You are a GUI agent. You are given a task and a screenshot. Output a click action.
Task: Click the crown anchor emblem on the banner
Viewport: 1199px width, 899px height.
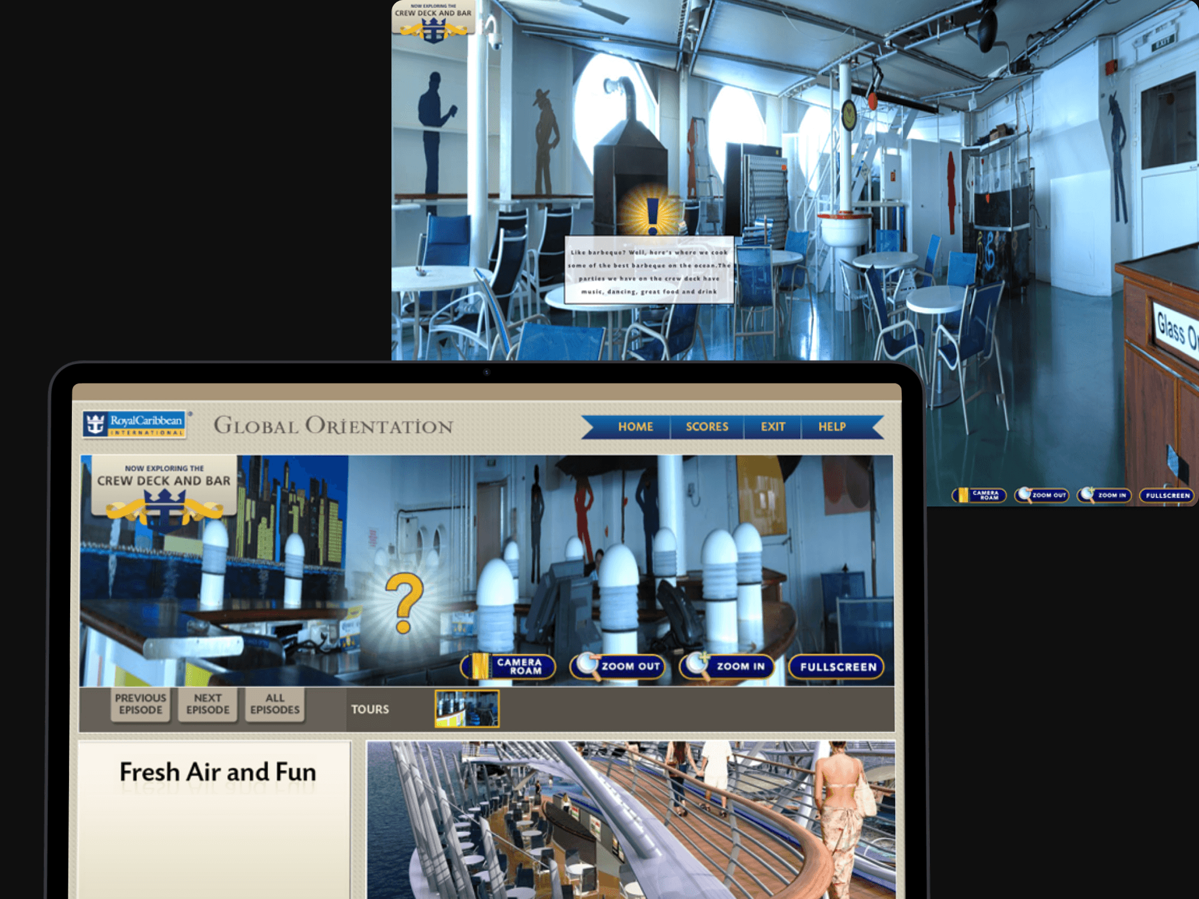(x=164, y=508)
